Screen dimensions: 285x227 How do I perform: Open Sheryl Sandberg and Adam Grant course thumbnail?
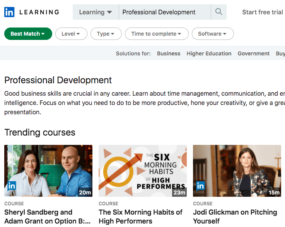pyautogui.click(x=48, y=171)
